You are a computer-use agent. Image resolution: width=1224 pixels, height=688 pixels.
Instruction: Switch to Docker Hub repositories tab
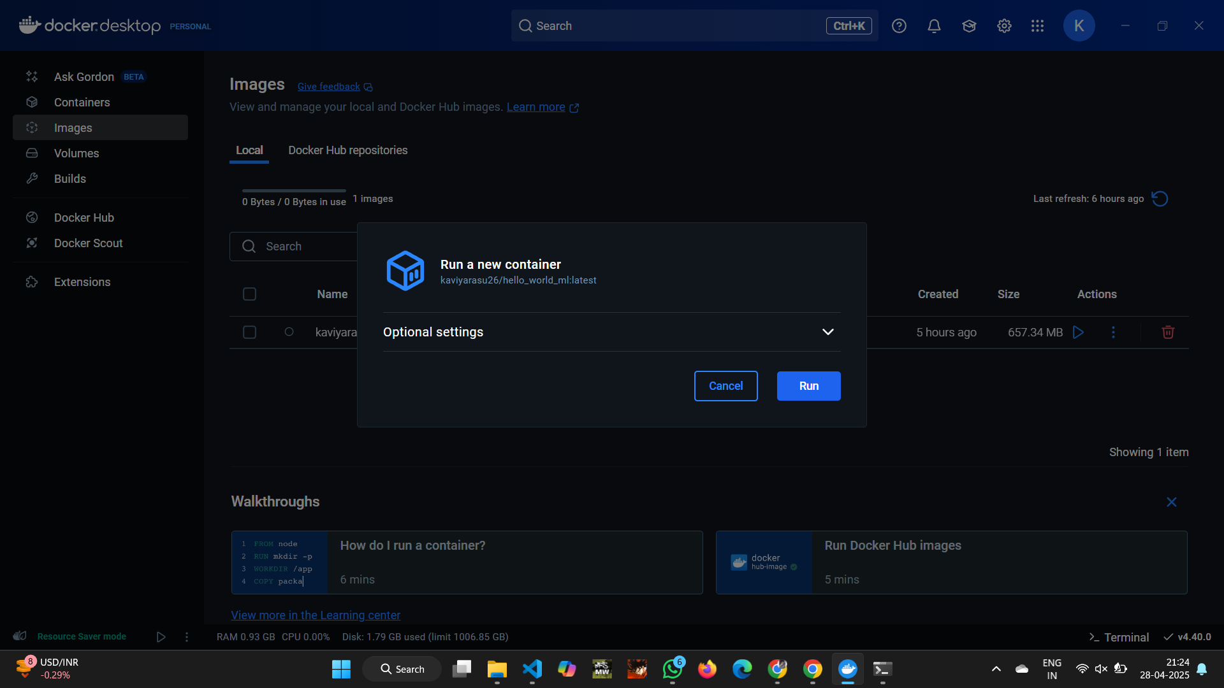tap(347, 150)
